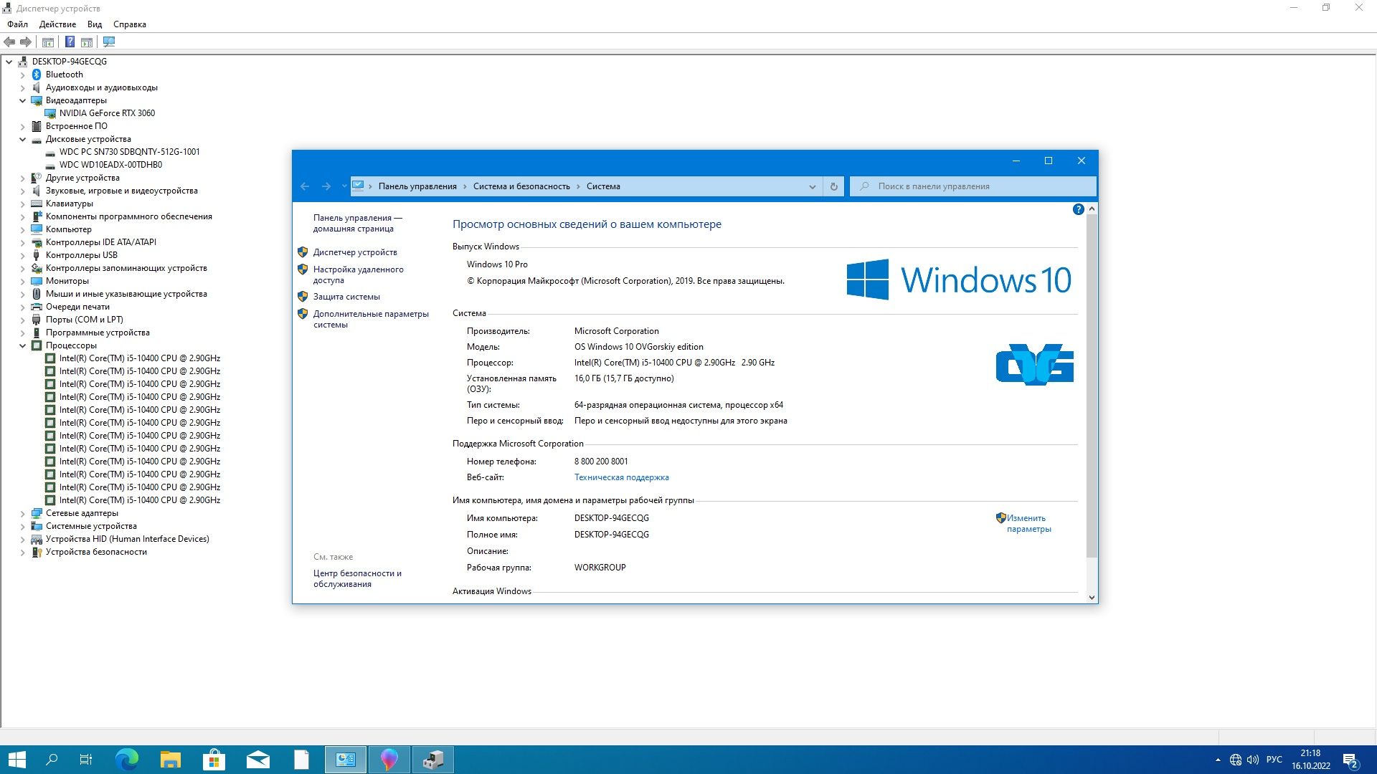Select the NVIDIA GeForce RTX 3060 device
Image resolution: width=1377 pixels, height=774 pixels.
(x=107, y=113)
